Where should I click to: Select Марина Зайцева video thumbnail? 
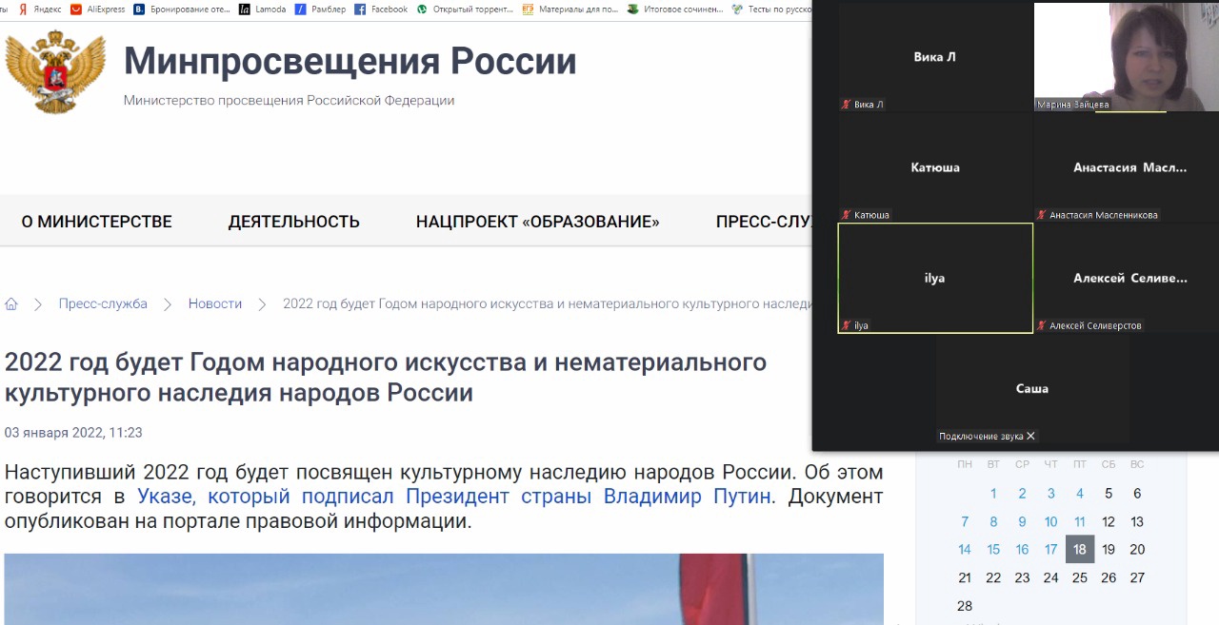click(x=1126, y=55)
